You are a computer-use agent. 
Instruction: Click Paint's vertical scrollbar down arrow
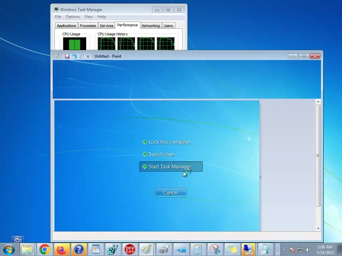tap(318, 228)
